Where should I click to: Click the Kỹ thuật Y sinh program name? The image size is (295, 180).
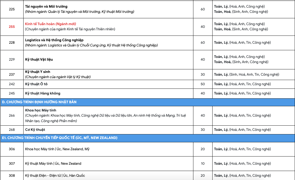[x=38, y=72]
